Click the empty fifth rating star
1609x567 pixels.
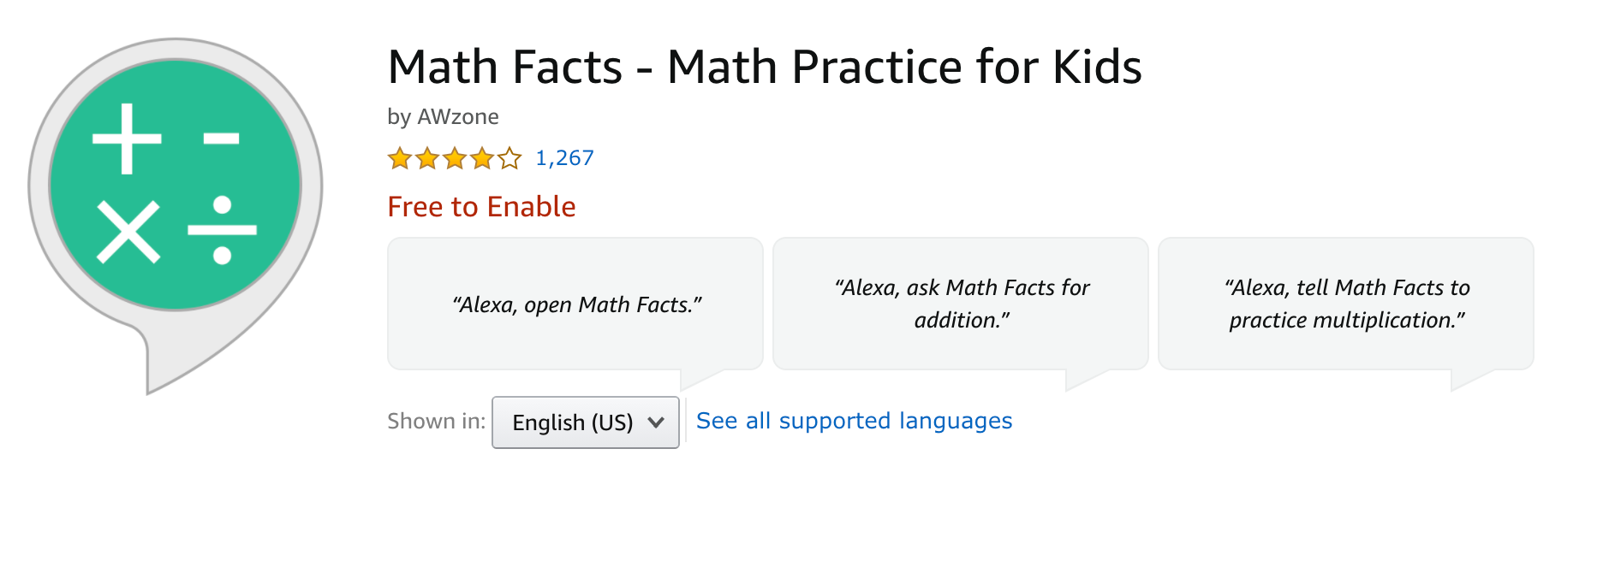pos(510,158)
